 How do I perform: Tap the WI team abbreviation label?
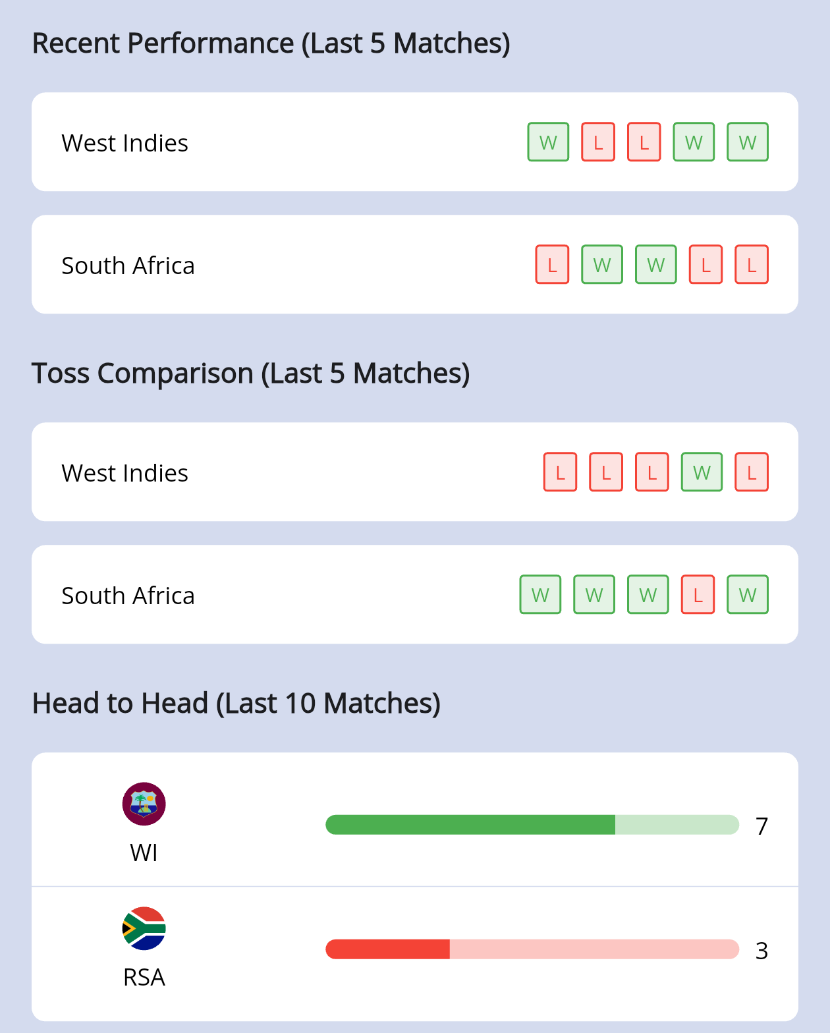point(144,852)
